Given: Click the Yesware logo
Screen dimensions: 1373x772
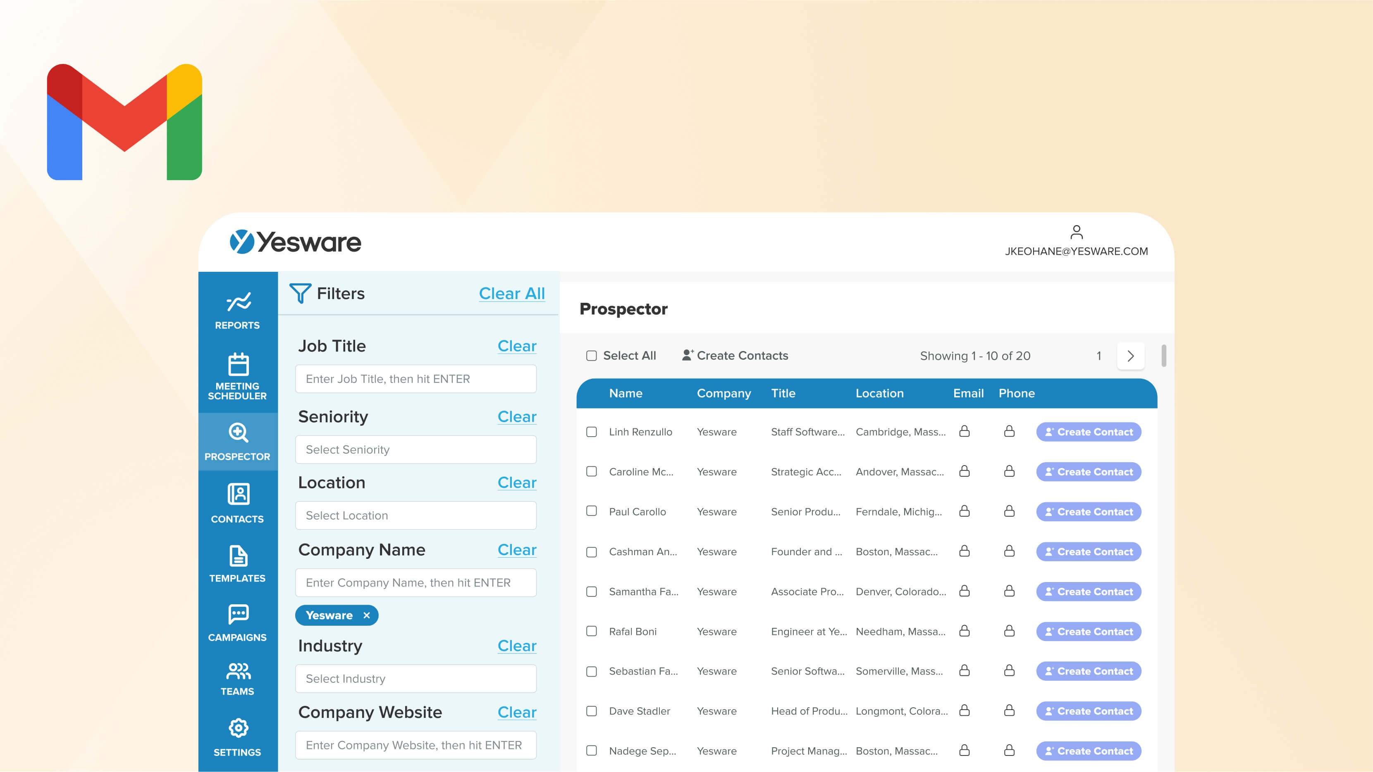Looking at the screenshot, I should 295,242.
